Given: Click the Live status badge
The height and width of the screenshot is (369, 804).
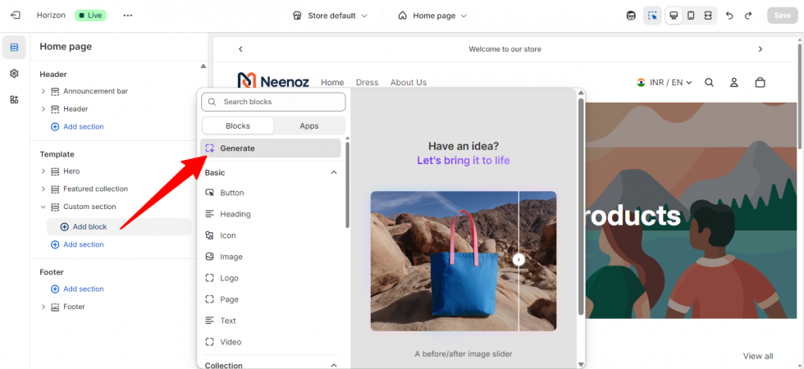Looking at the screenshot, I should click(91, 16).
